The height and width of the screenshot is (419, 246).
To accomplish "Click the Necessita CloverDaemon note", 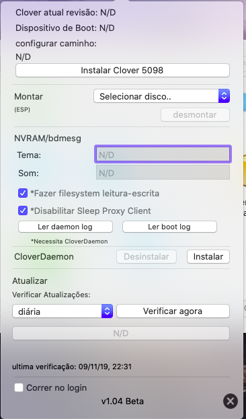I will click(69, 241).
